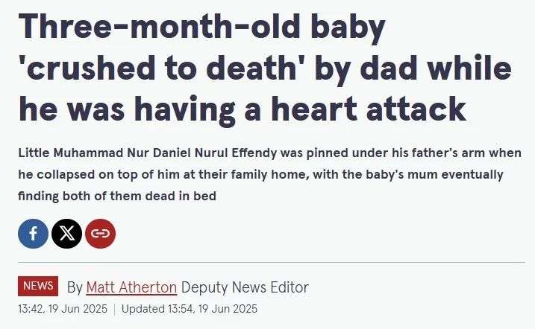The image size is (535, 329).
Task: Click the Updated 13:54, 19 Jun 2025 timestamp
Action: pyautogui.click(x=190, y=309)
